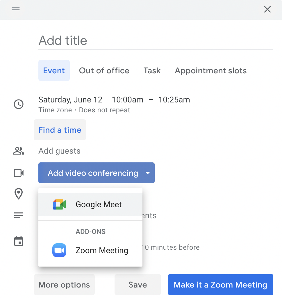Select the video camera conferencing icon
Image resolution: width=282 pixels, height=298 pixels.
click(18, 173)
